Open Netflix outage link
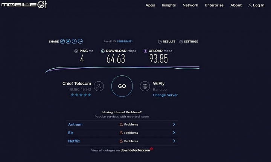 click(x=74, y=141)
